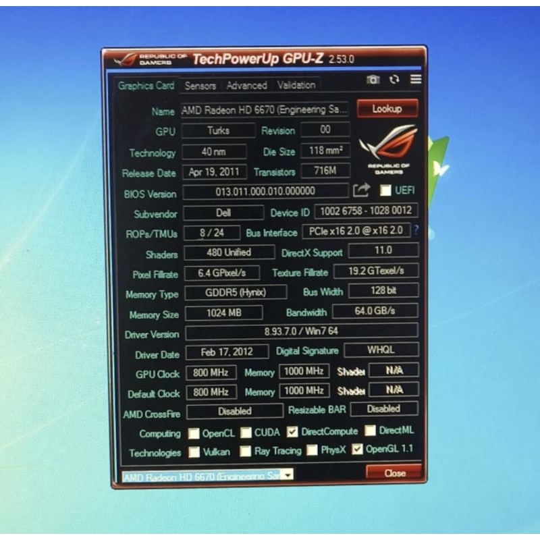Click the Close button
Viewport: 540px width, 540px height.
pyautogui.click(x=395, y=473)
